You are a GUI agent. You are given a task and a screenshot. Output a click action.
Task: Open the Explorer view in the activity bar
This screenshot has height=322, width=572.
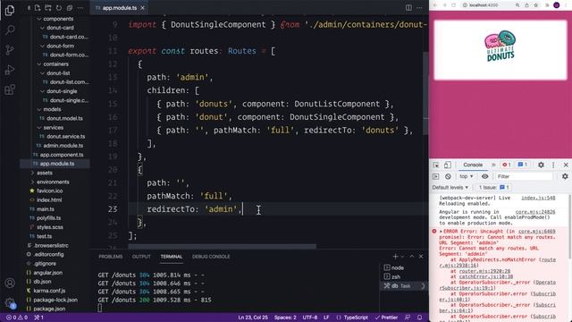pos(10,10)
